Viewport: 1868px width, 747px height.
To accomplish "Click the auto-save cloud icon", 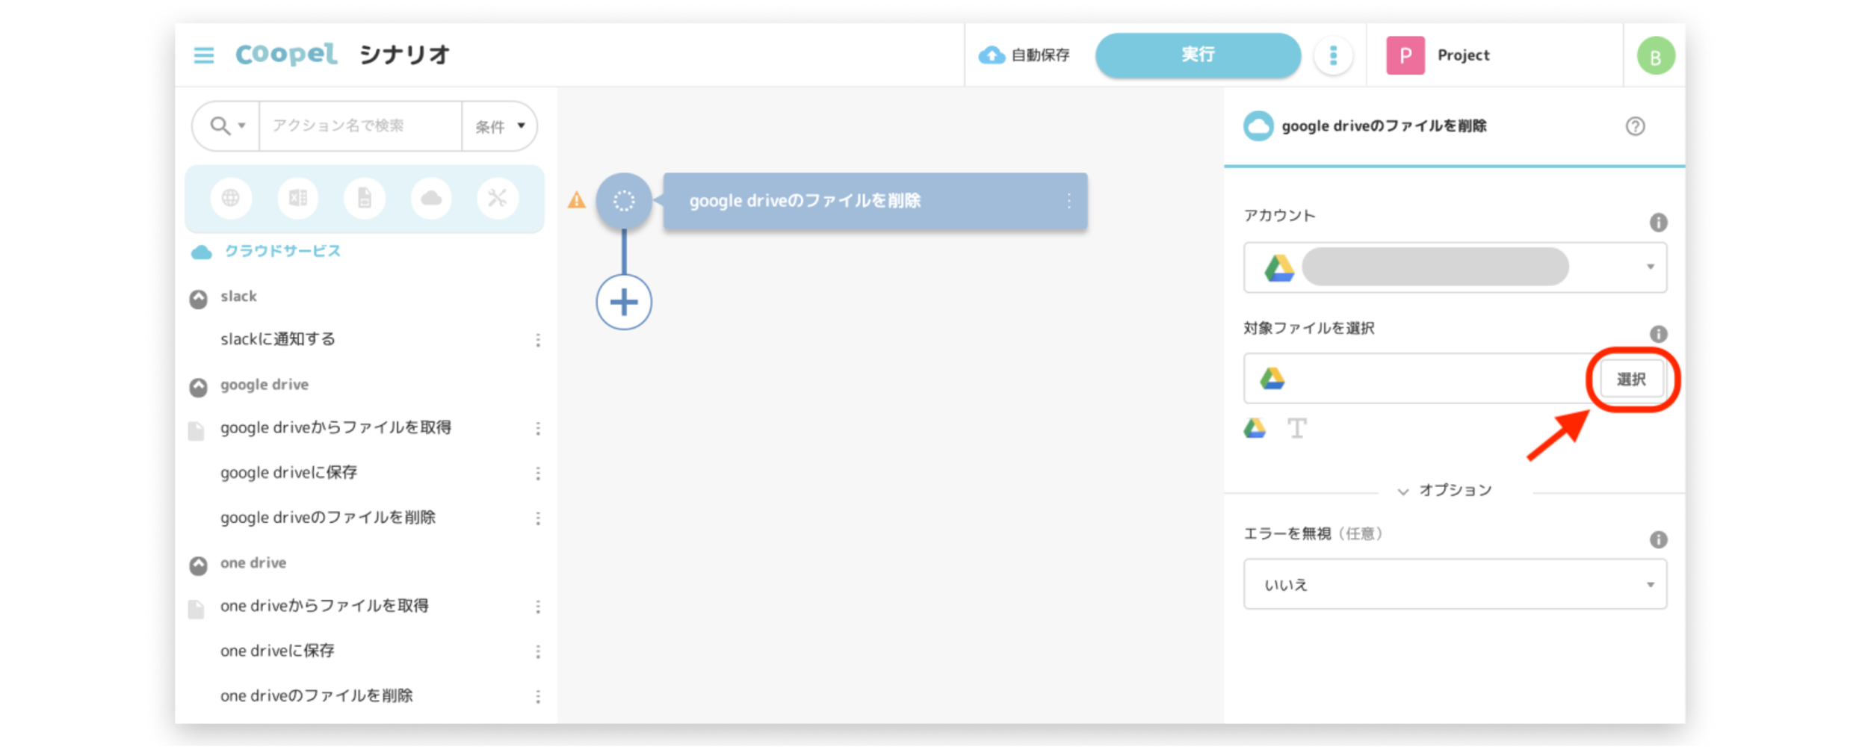I will coord(992,55).
